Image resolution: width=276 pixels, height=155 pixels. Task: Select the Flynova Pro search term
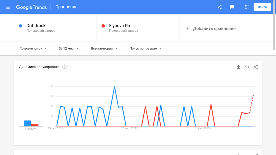pyautogui.click(x=120, y=26)
